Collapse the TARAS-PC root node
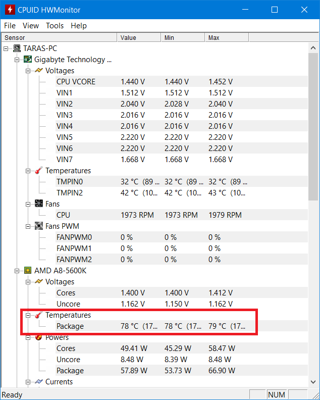Viewport: 320px width, 400px height. pos(6,48)
